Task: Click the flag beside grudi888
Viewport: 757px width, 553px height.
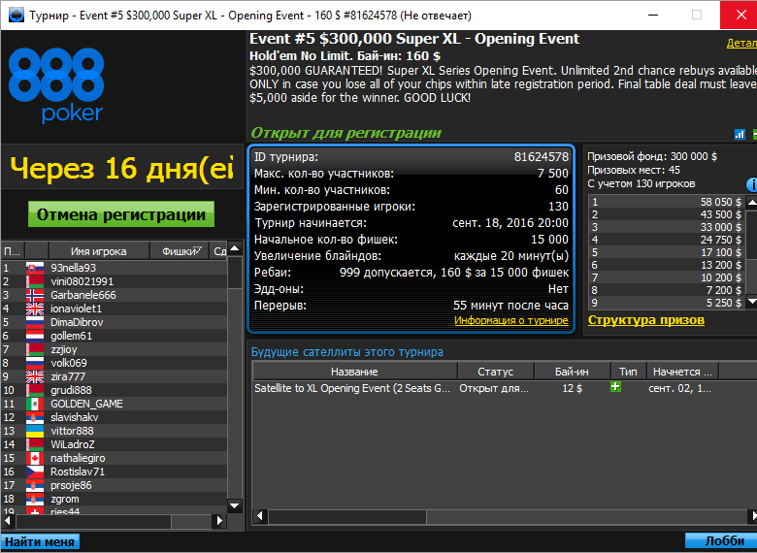Action: 35,390
